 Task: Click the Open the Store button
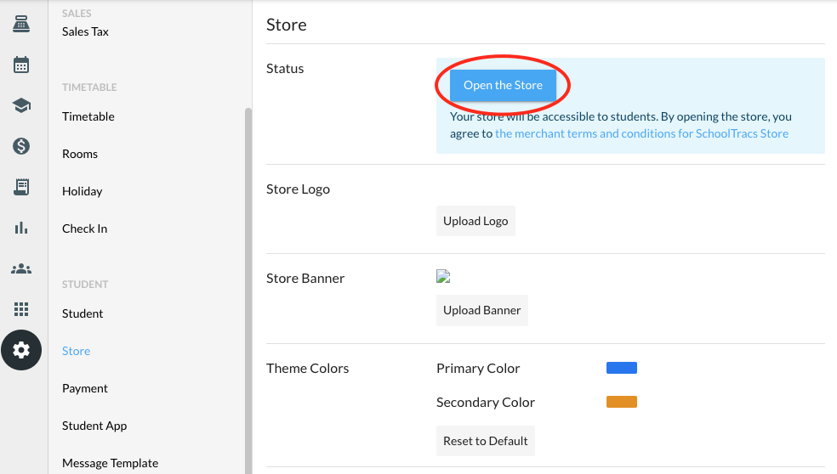coord(503,85)
